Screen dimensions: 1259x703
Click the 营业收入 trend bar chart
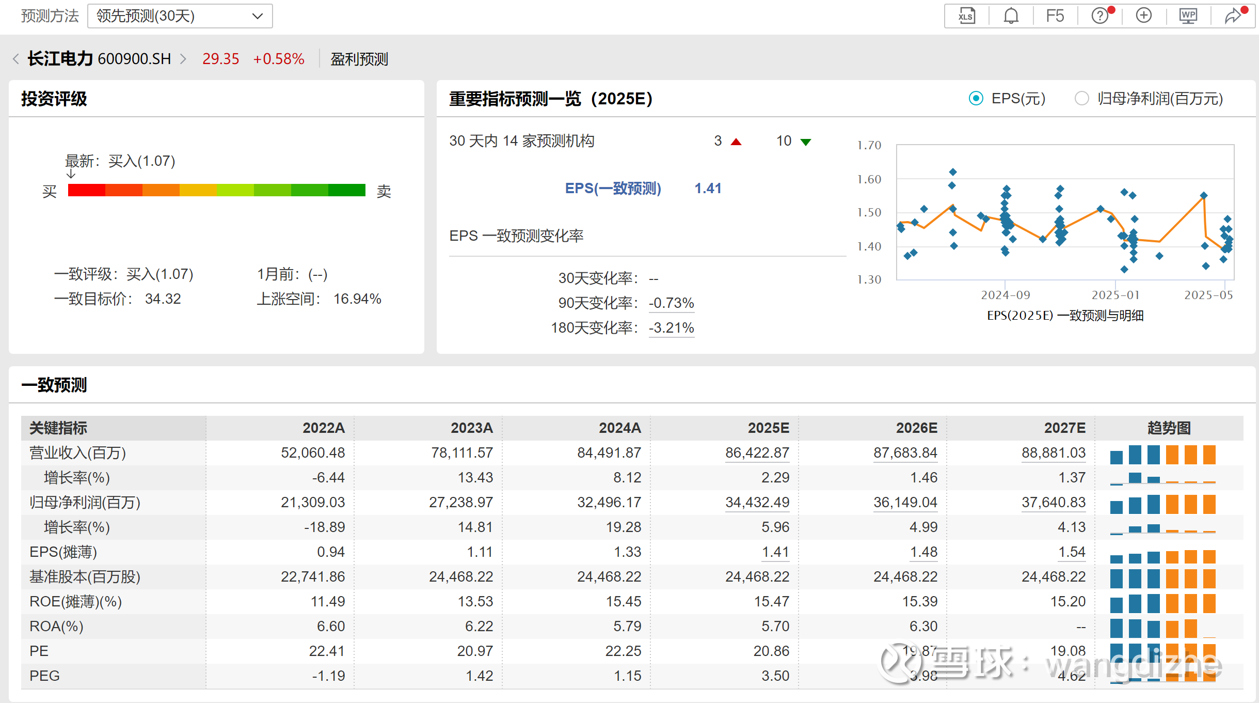click(1162, 455)
